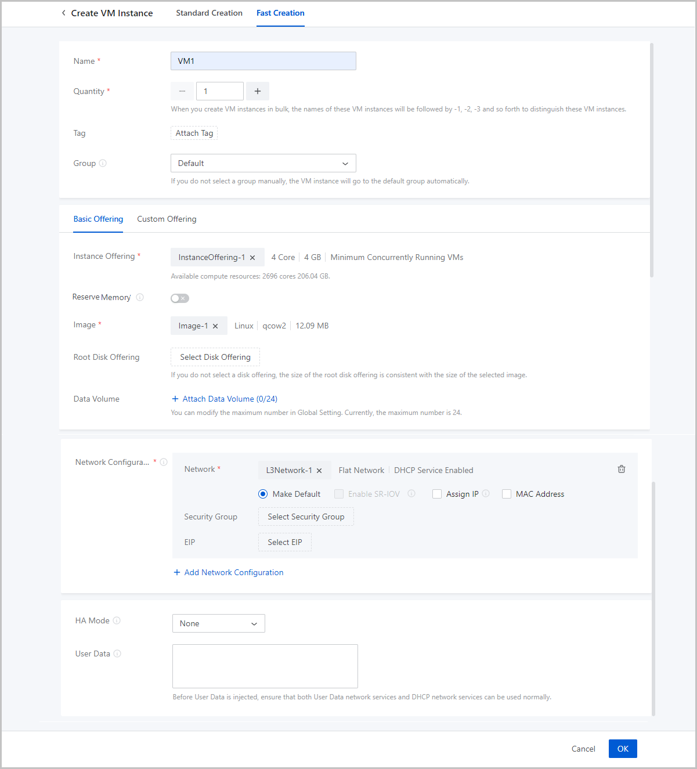Open the Enable SR-IOV info icon
The image size is (697, 769).
pyautogui.click(x=411, y=493)
